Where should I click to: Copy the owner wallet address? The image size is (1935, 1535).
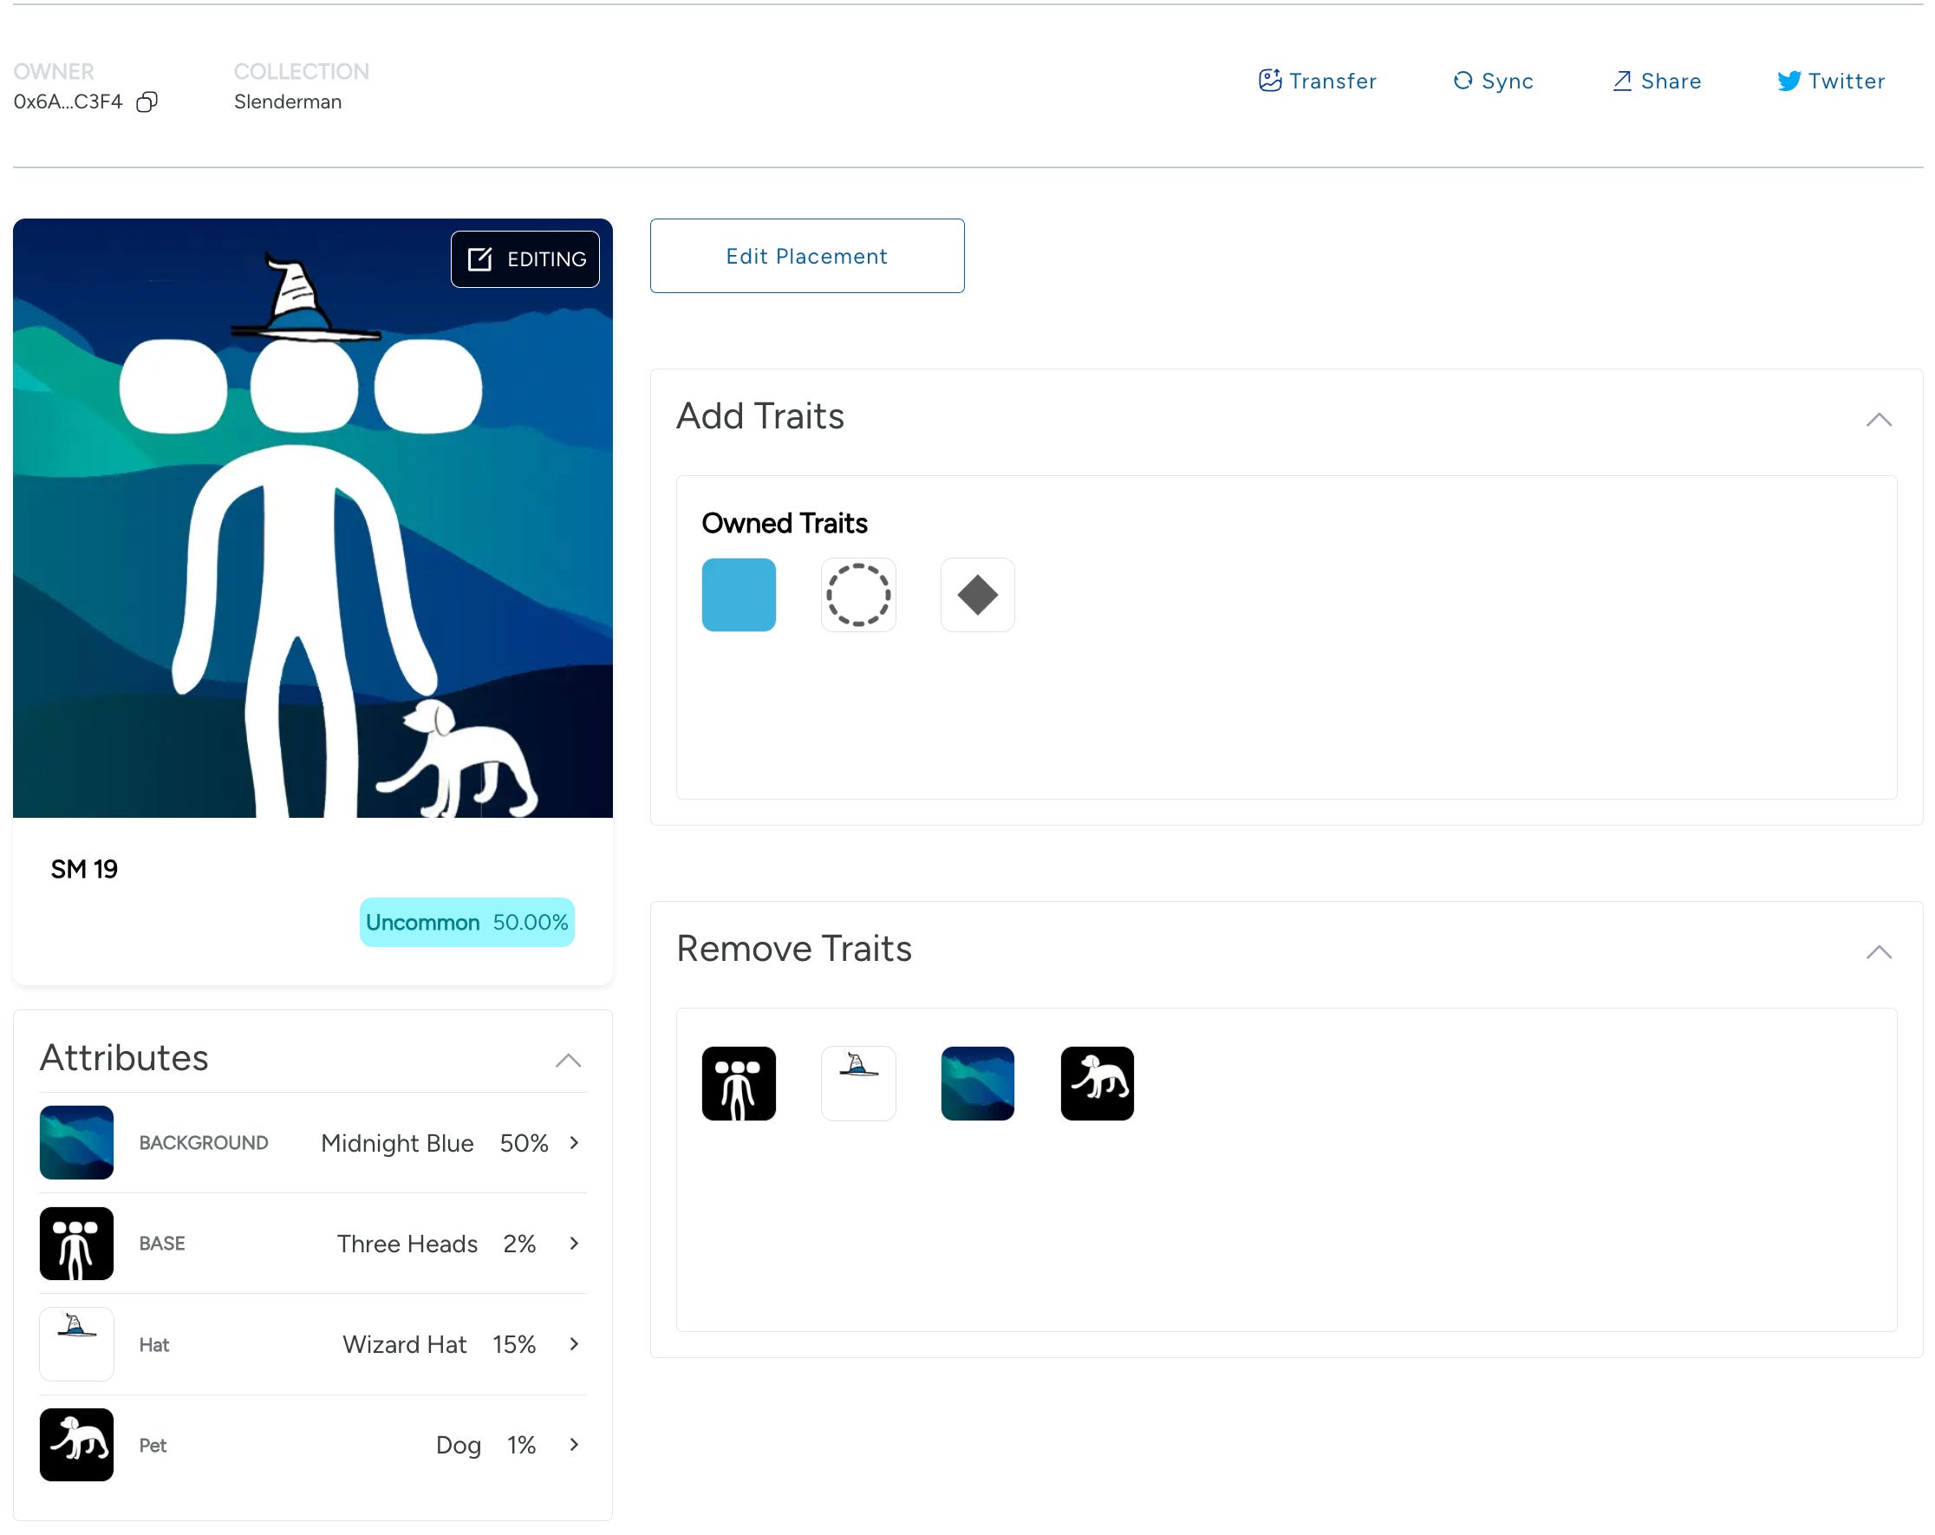point(147,101)
